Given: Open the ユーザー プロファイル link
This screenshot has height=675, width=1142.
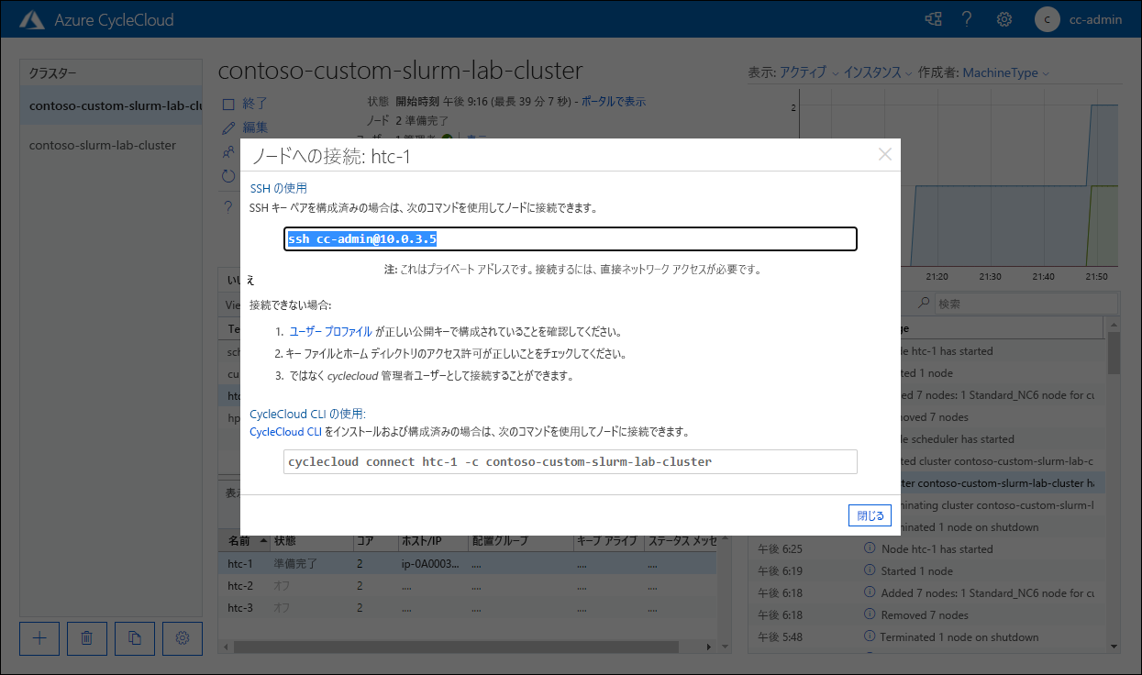Looking at the screenshot, I should tap(331, 332).
